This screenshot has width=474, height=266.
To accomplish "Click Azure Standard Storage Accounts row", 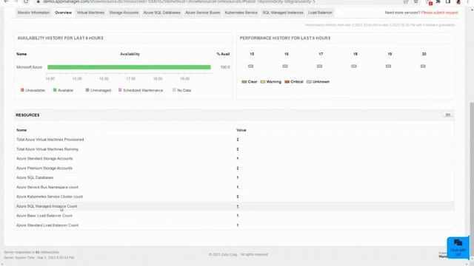I will pos(234,159).
